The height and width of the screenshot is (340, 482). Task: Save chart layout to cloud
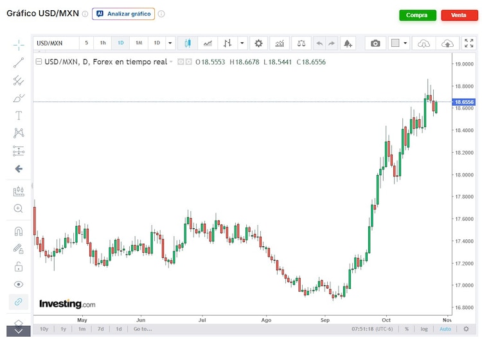[x=447, y=43]
